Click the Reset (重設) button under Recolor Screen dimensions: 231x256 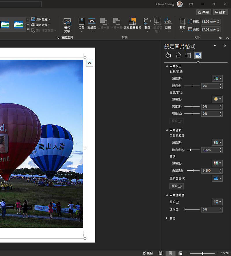click(176, 186)
